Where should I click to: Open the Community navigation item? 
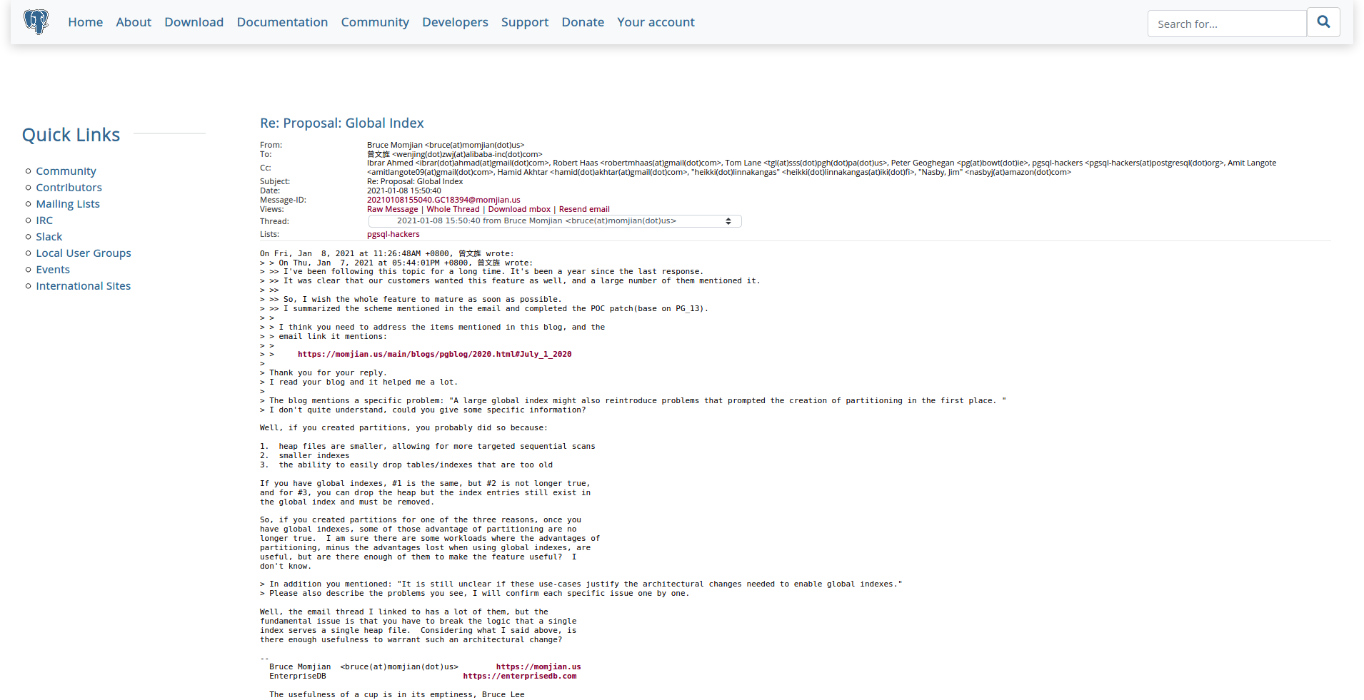point(375,22)
